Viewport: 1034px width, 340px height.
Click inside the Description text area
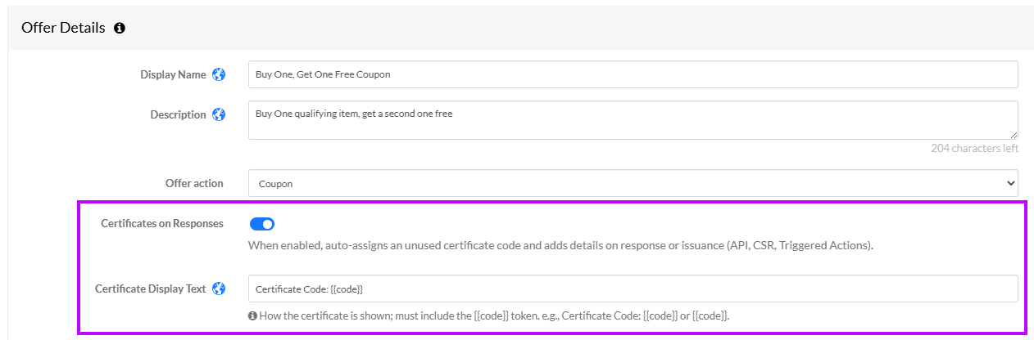(x=633, y=120)
